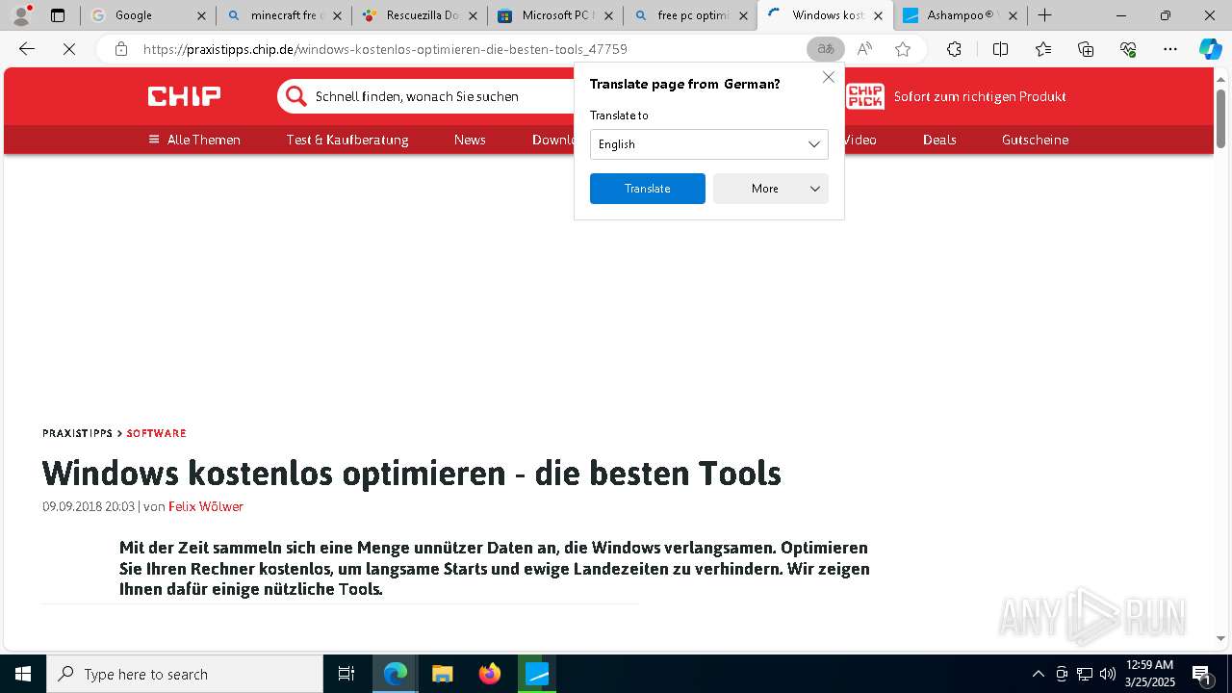Open the tab actions menu icon
Screen dimensions: 1232x693
point(58,15)
